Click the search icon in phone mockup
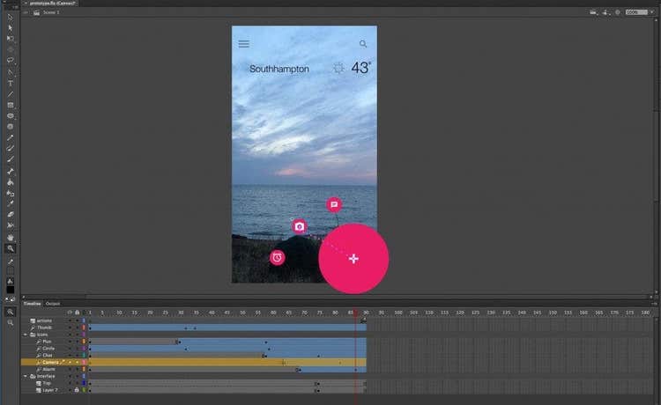Screen dimensions: 661x405 tap(363, 44)
